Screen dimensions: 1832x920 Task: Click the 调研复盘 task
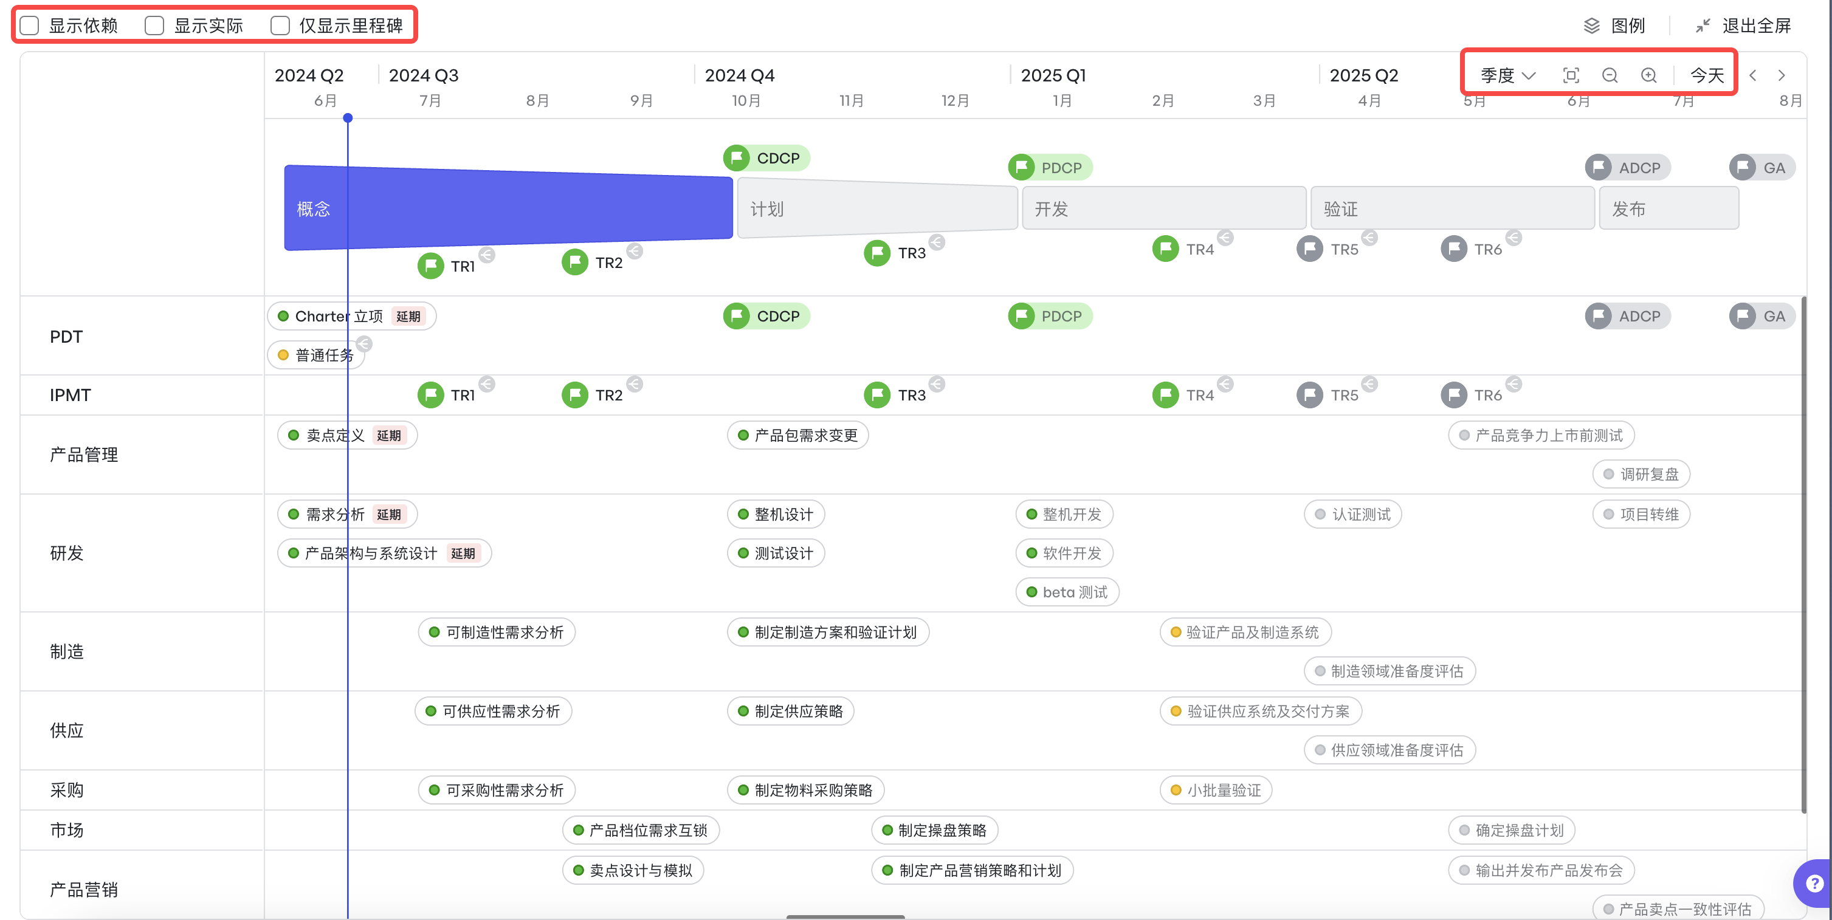click(x=1641, y=474)
